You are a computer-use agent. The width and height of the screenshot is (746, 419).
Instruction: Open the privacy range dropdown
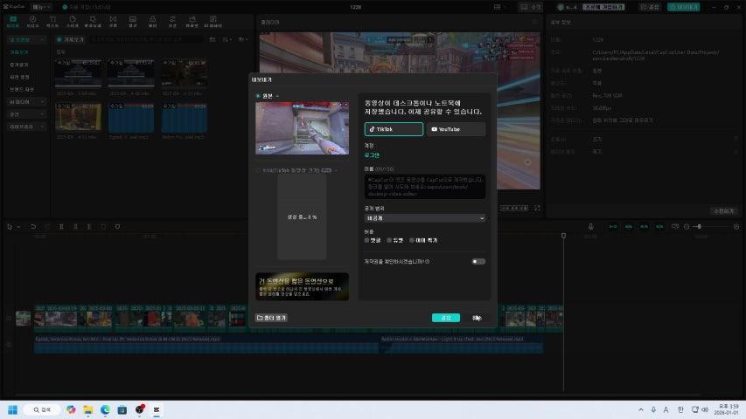pos(425,218)
